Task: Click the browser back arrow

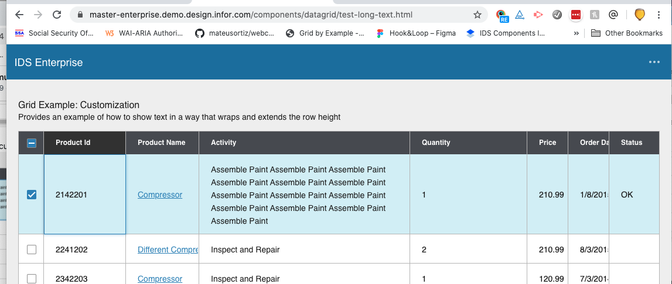Action: (19, 15)
